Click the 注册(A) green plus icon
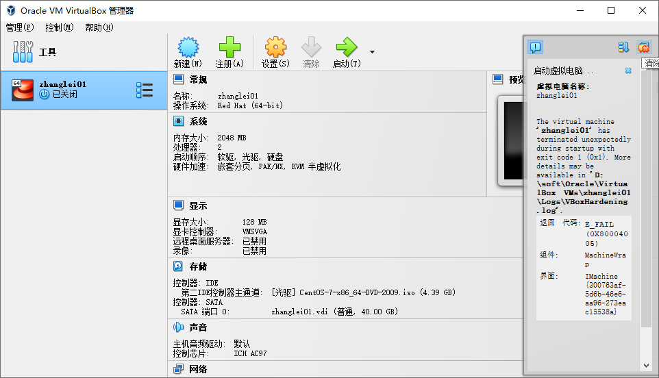 [x=229, y=47]
